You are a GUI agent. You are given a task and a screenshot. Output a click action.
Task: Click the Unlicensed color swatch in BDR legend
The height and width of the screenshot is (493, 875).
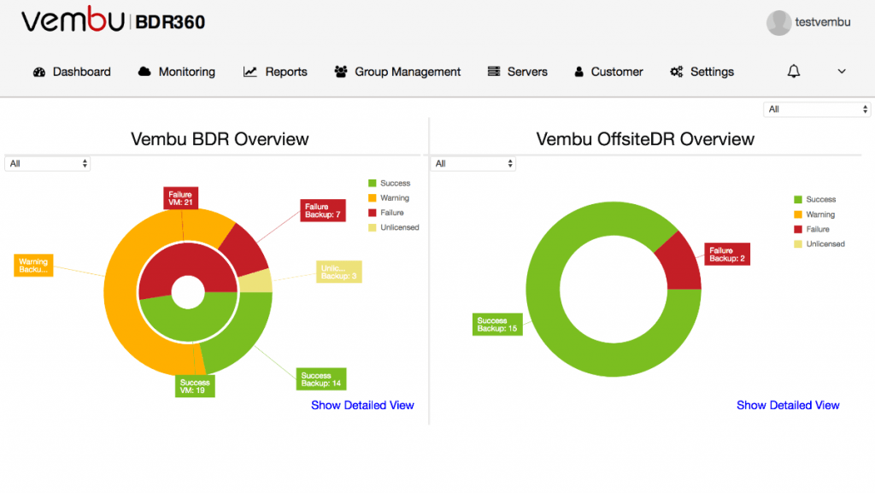pos(372,227)
